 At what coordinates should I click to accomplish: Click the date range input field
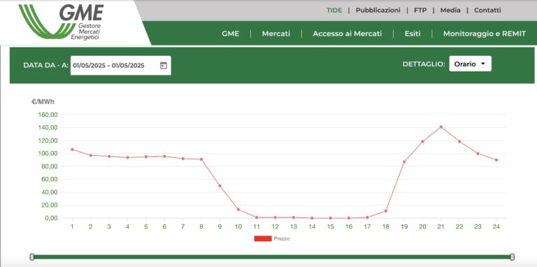120,66
